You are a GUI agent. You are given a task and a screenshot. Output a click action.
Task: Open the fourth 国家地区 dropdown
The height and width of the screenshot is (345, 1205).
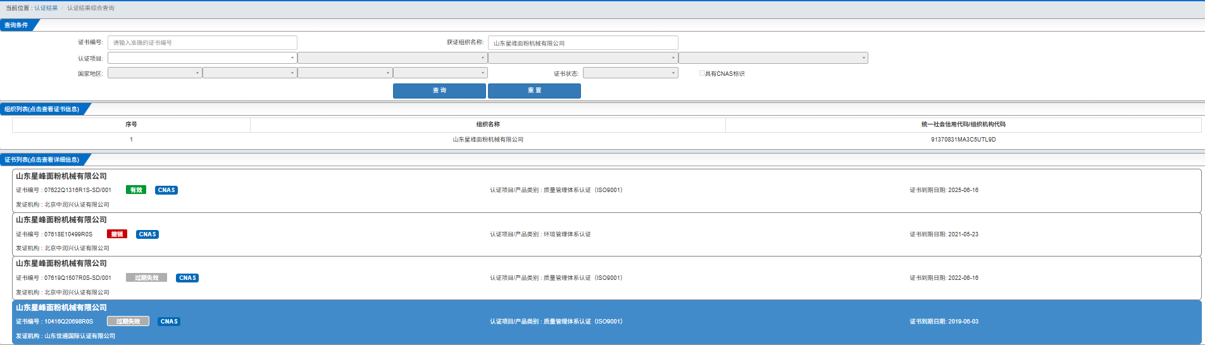point(440,73)
